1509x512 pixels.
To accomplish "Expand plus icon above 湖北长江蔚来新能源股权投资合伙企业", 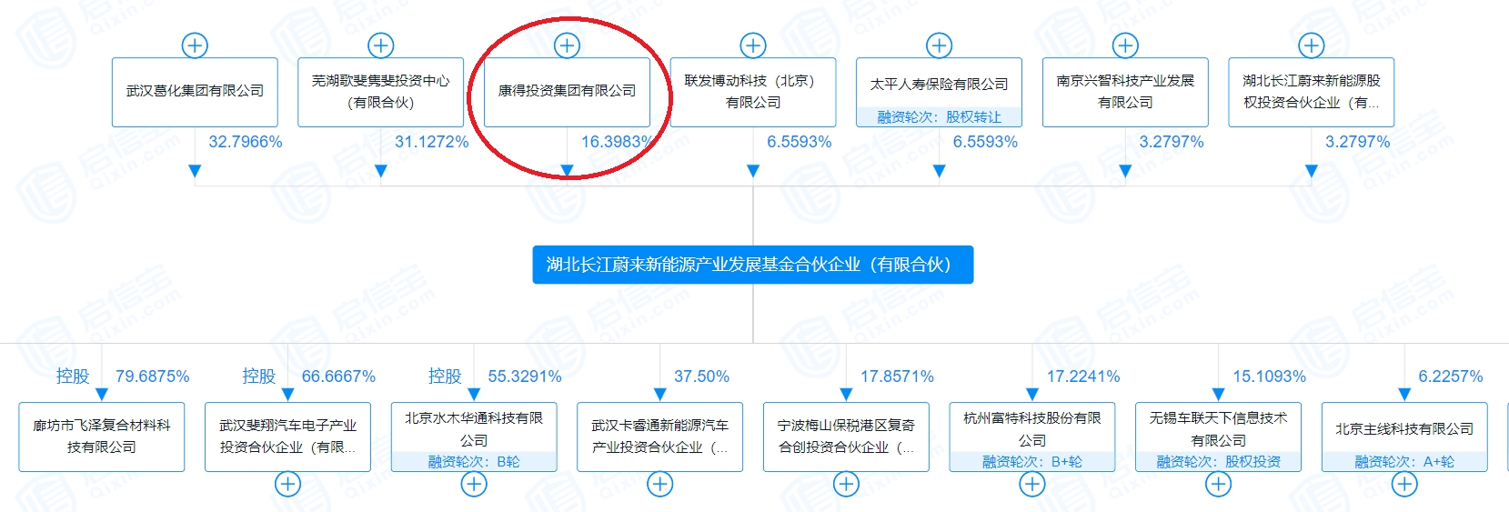I will point(1311,45).
